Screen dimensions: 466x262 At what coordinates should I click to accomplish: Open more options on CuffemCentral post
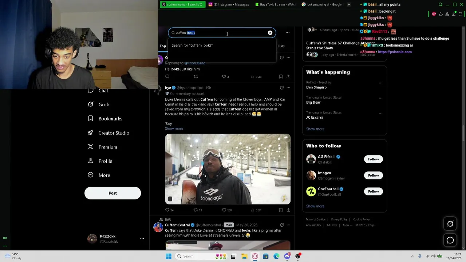pyautogui.click(x=288, y=225)
